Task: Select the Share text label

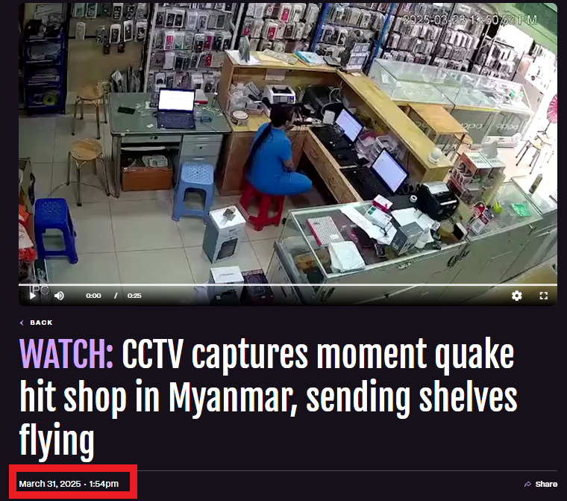Action: tap(546, 484)
